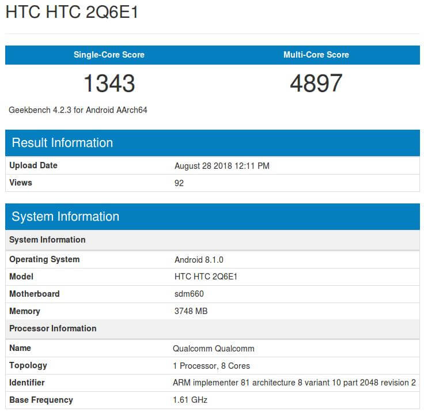Click the 'Motherboard' row label
This screenshot has width=424, height=412.
point(35,294)
